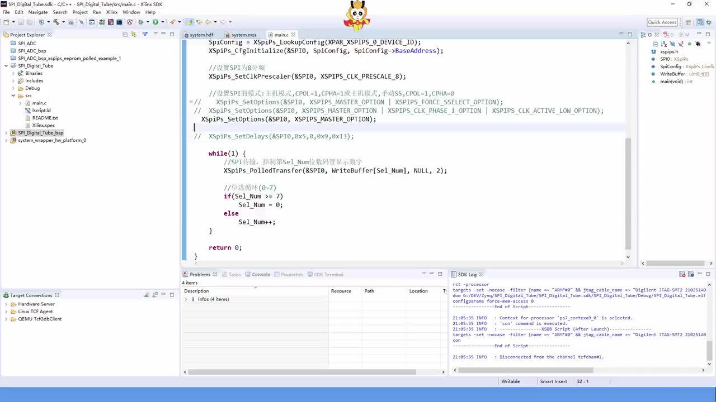Click the dark terminal toolbar icon

click(119, 22)
